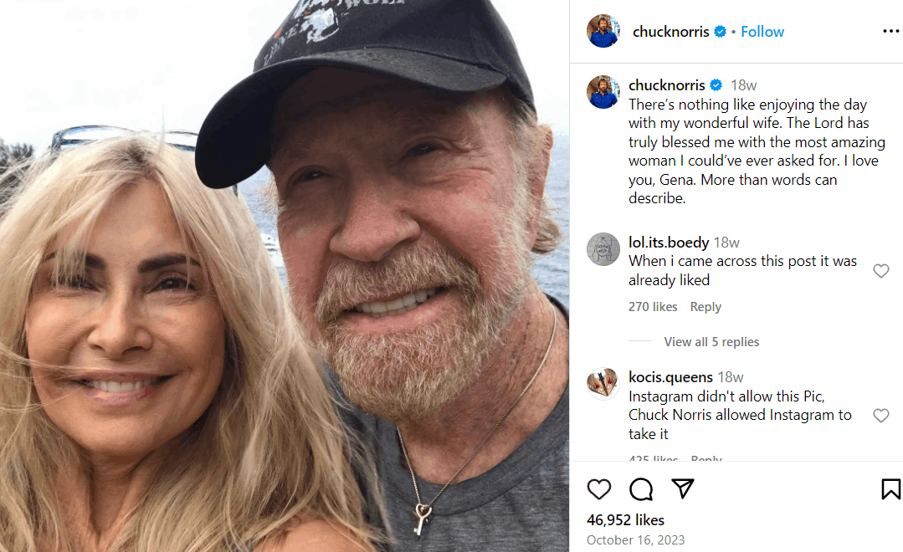The width and height of the screenshot is (903, 552).
Task: Click the verified badge in post header
Action: [720, 32]
